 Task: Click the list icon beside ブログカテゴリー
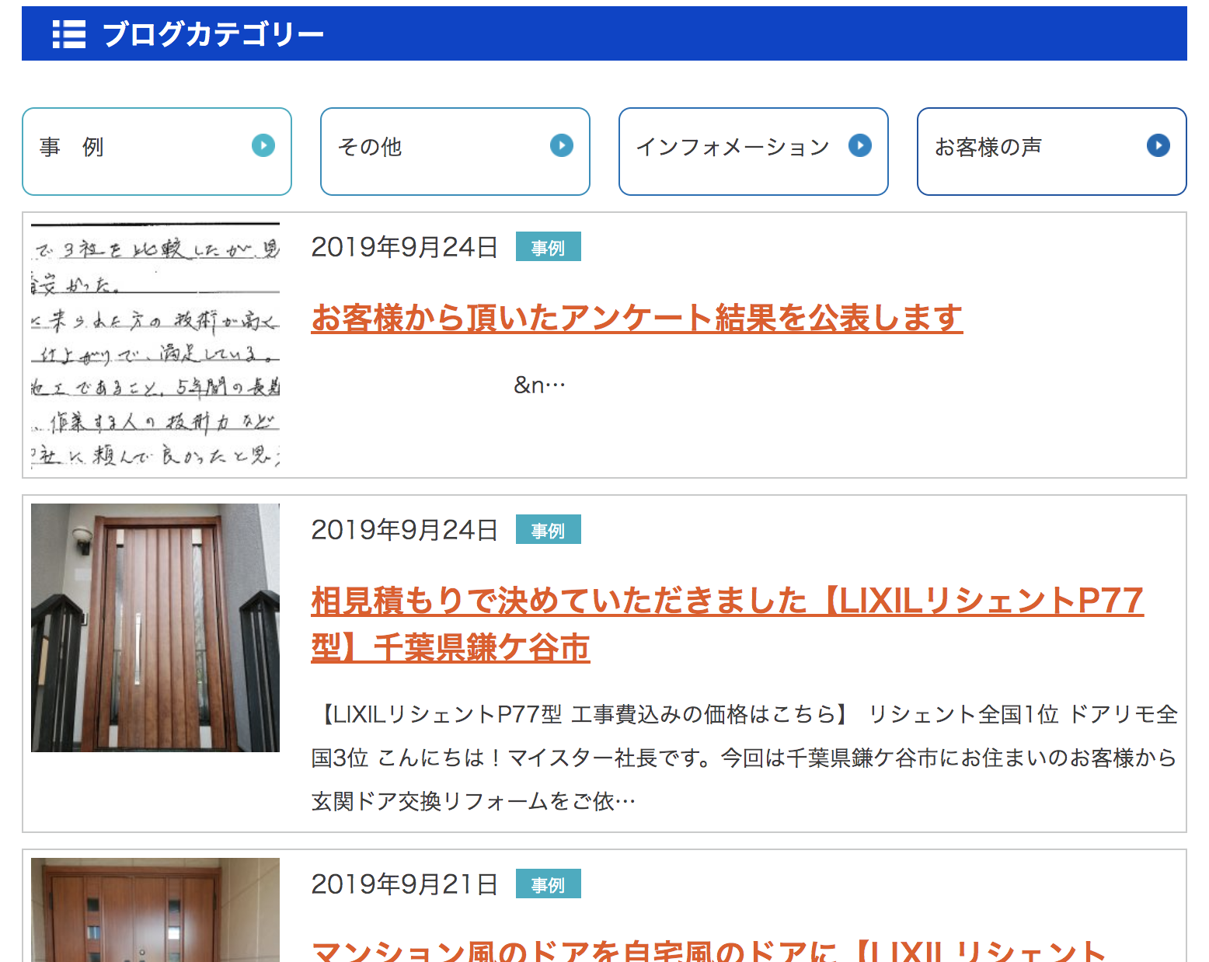[x=68, y=34]
